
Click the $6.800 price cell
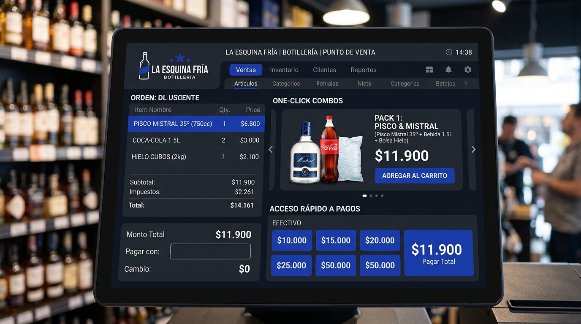click(250, 124)
